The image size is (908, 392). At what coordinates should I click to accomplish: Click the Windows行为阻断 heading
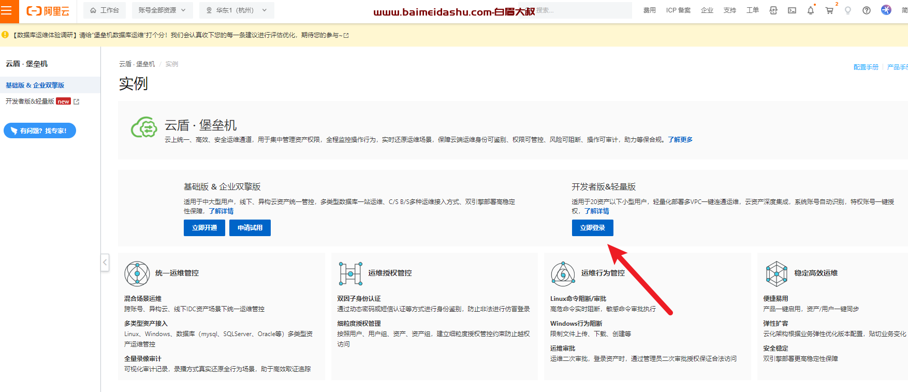576,324
